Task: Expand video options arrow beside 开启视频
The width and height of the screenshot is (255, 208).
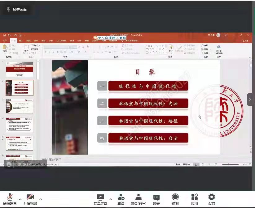Action: 41,199
